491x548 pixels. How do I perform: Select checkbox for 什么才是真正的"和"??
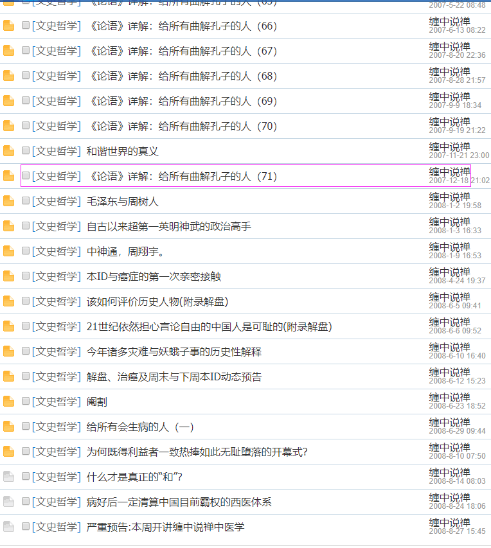point(26,476)
